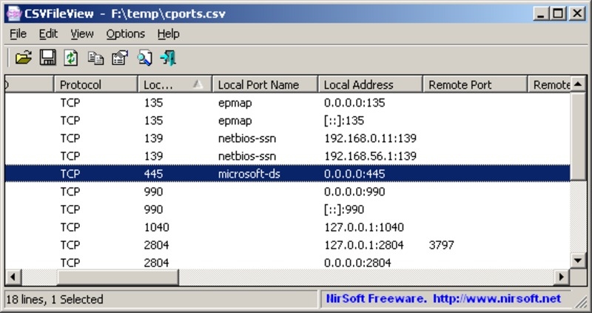Exit using the door arrow toolbar icon
Viewport: 592px width, 313px height.
click(168, 58)
